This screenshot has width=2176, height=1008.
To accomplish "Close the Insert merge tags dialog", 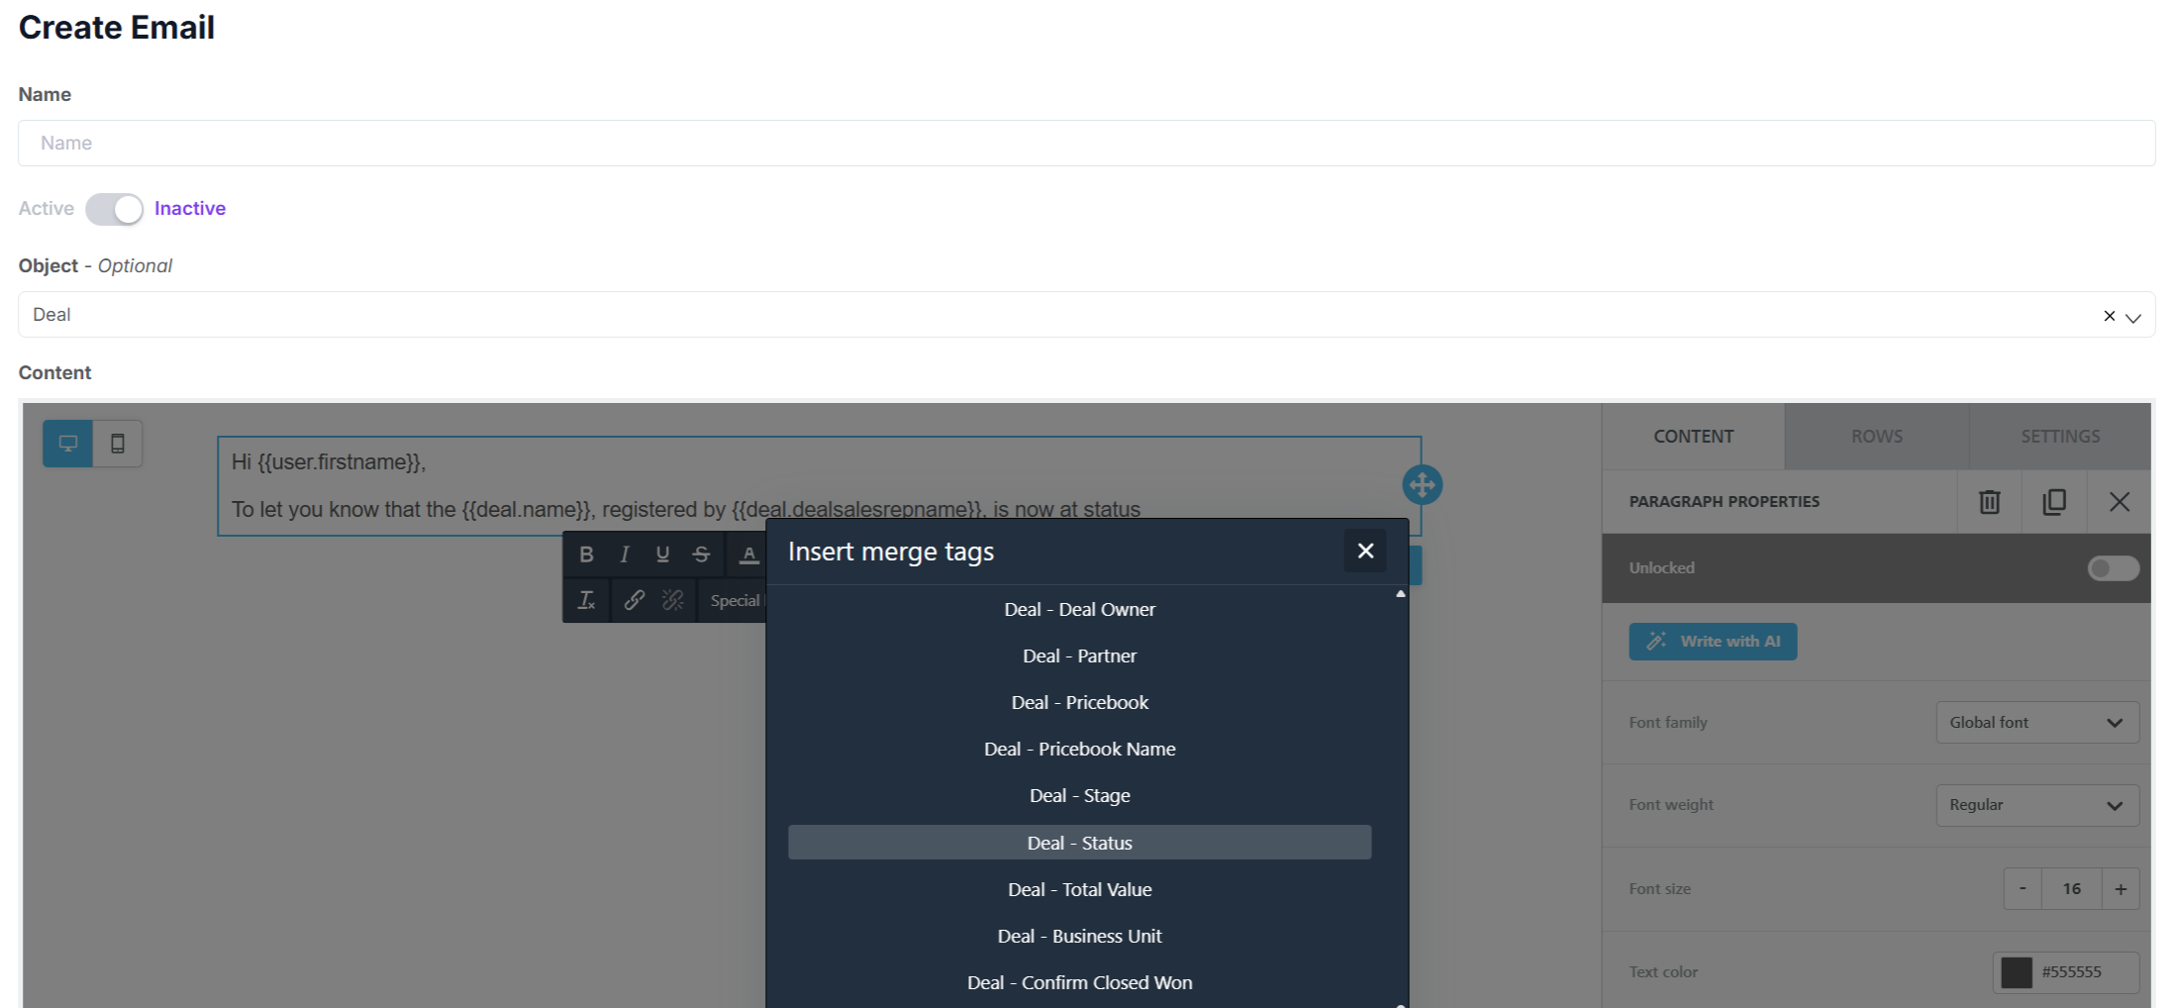I will point(1365,551).
